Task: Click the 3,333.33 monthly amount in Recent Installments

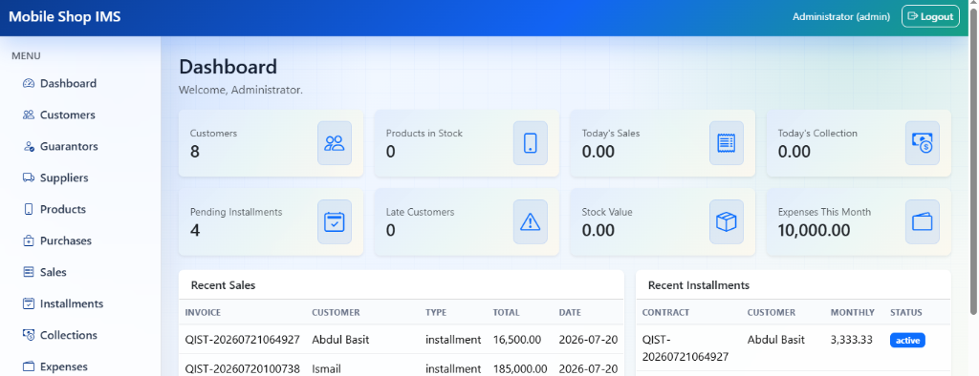Action: tap(852, 340)
